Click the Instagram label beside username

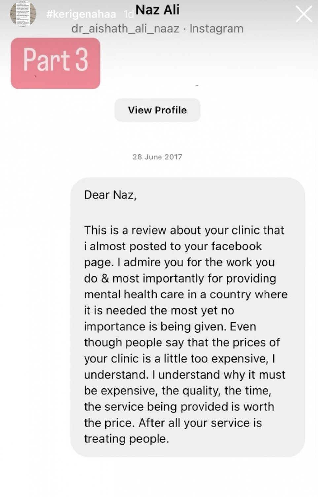[216, 29]
